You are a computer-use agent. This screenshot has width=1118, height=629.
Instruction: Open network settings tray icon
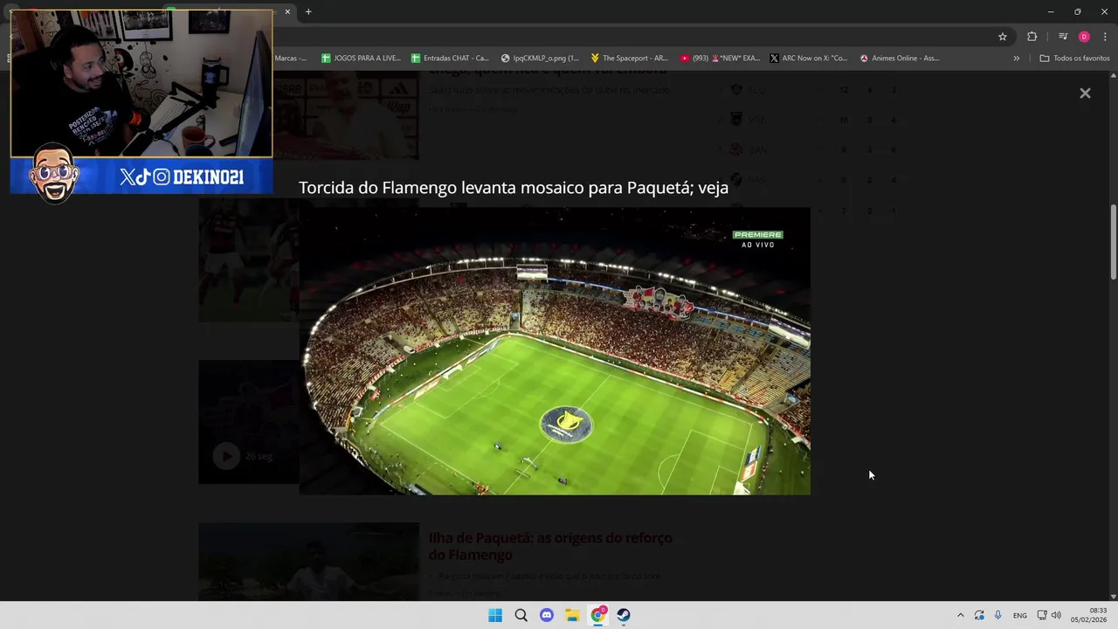click(1041, 615)
